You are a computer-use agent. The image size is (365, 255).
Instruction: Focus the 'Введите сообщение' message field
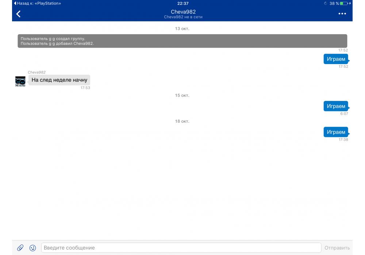(181, 248)
